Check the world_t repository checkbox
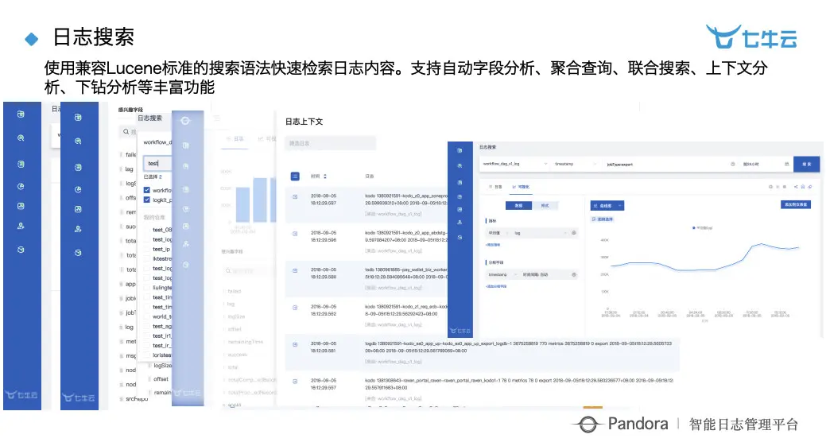 click(x=147, y=316)
